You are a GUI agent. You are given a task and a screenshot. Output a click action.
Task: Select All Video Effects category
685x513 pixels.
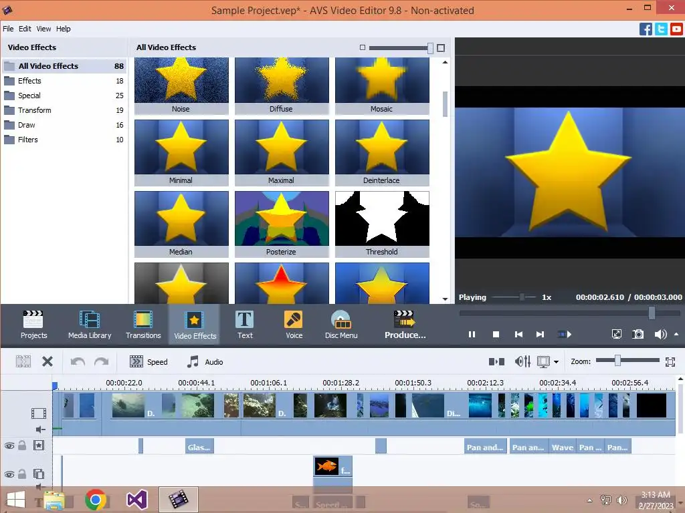click(64, 66)
